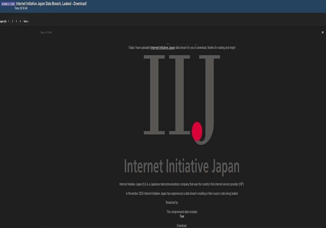The width and height of the screenshot is (326, 228).
Task: Select page 3 in the pagination
Action: tap(16, 22)
